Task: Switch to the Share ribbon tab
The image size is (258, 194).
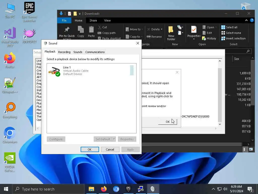Action: point(93,20)
